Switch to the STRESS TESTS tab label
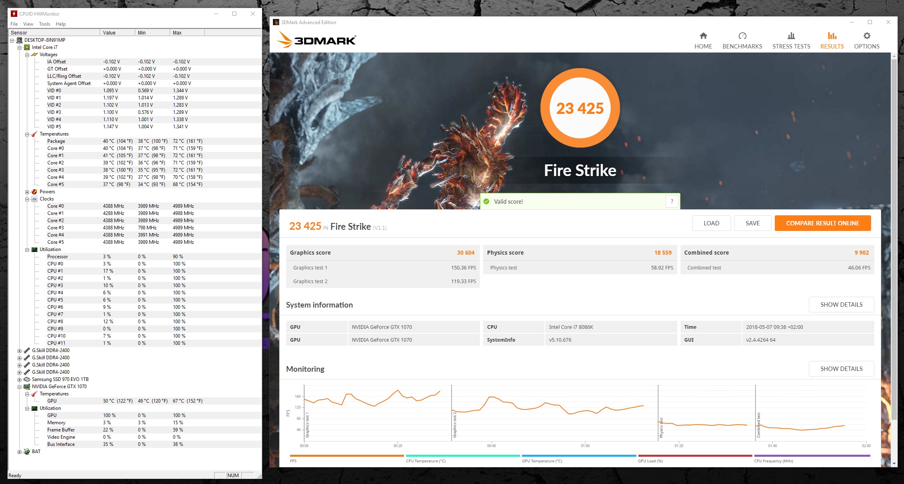This screenshot has height=484, width=904. click(791, 47)
